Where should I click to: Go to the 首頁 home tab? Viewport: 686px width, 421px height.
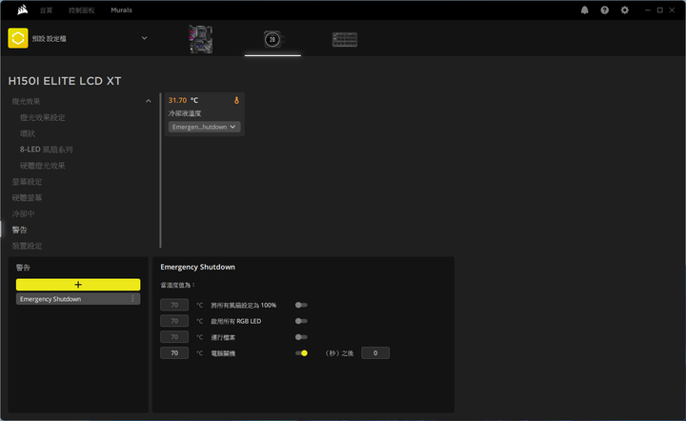coord(46,10)
